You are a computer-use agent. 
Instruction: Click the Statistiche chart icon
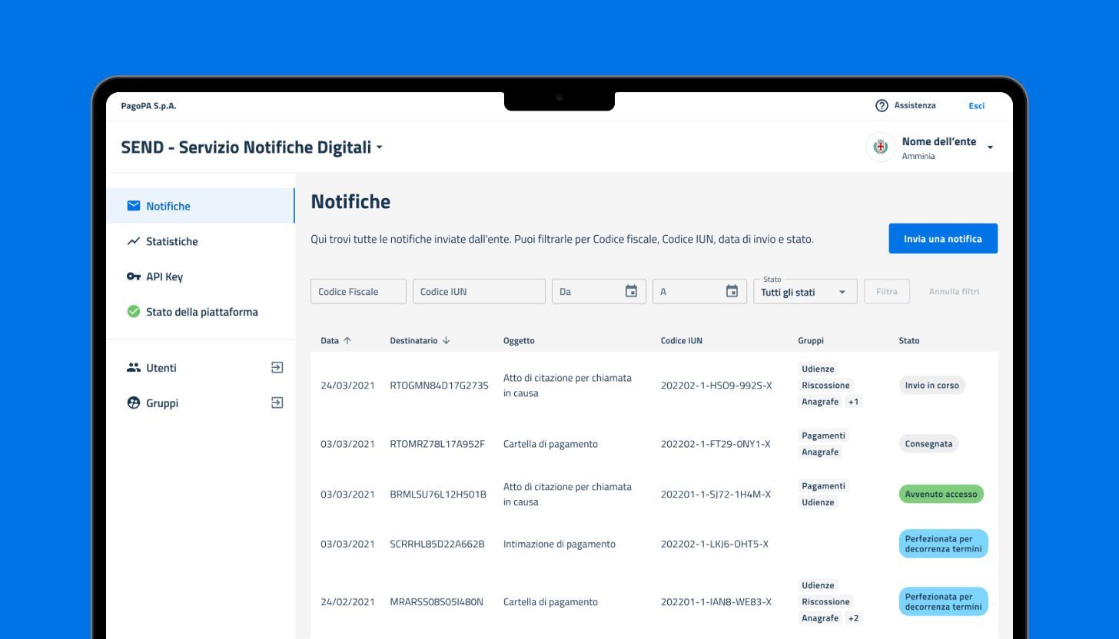pos(134,241)
